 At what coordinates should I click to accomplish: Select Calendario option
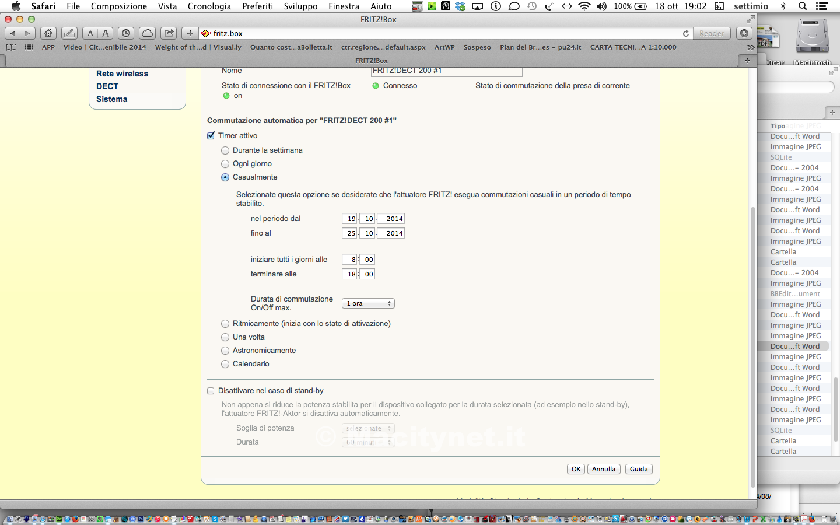(225, 364)
